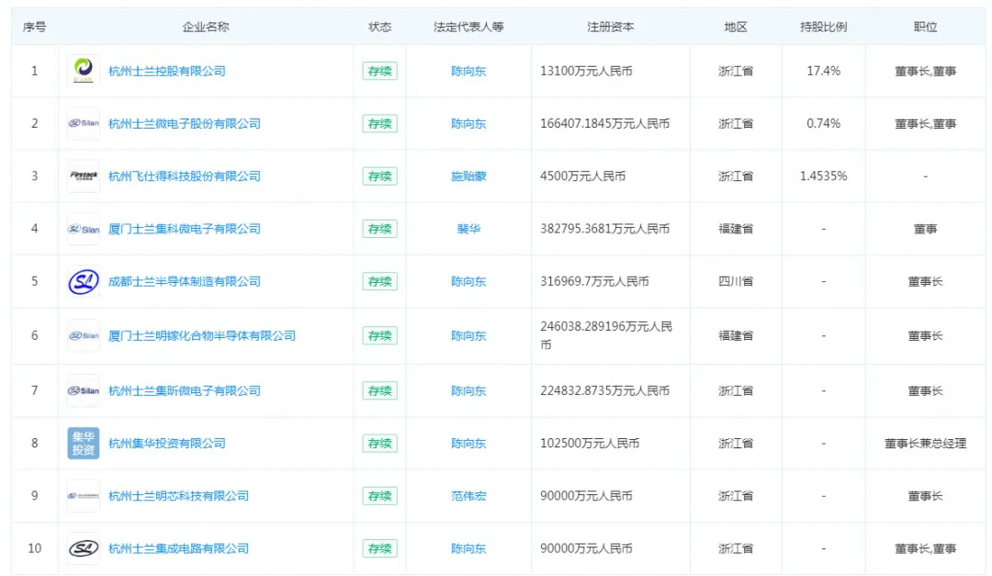Image resolution: width=992 pixels, height=576 pixels.
Task: Click 杭州士兰集昕微电子有限公司 link
Action: 184,390
